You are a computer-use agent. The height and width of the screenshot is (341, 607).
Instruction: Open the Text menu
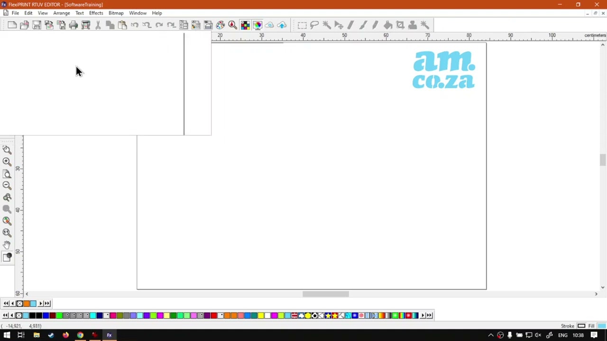[80, 13]
